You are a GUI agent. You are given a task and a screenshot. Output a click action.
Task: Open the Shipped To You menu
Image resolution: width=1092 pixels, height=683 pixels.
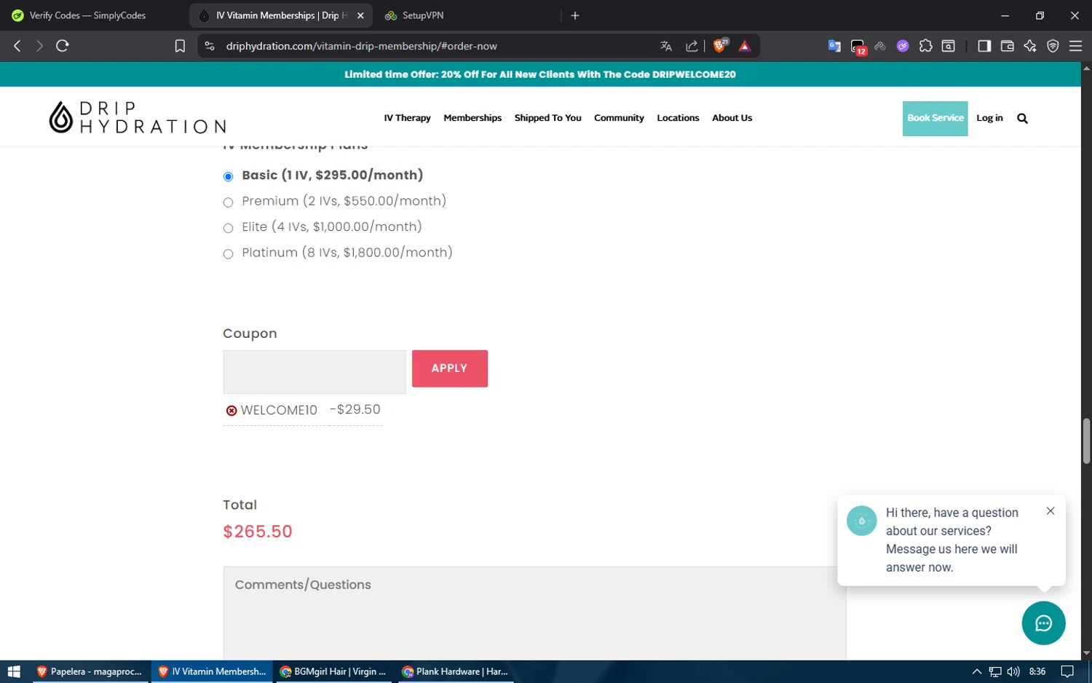(547, 118)
